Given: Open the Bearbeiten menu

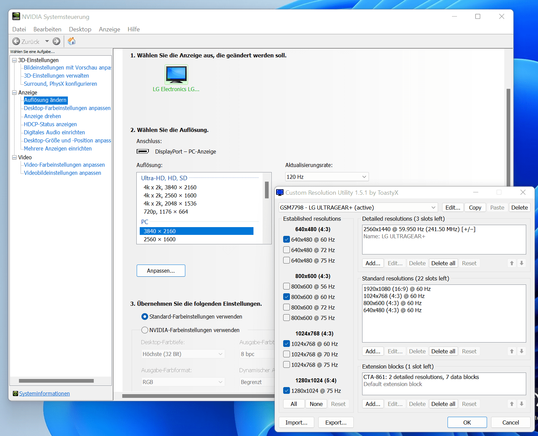Looking at the screenshot, I should click(48, 29).
